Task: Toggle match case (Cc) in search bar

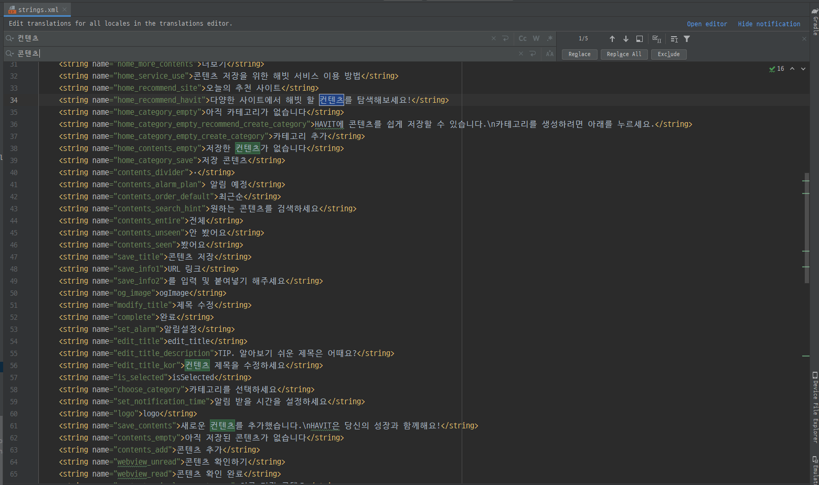Action: (x=523, y=38)
